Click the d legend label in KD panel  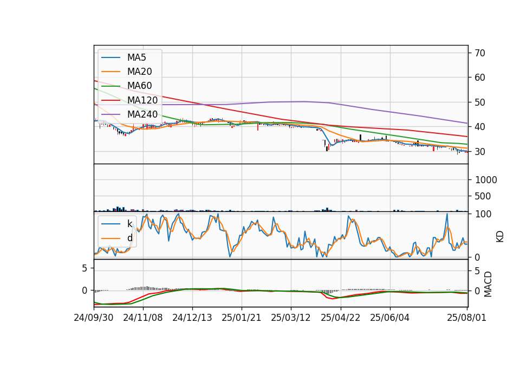(129, 238)
